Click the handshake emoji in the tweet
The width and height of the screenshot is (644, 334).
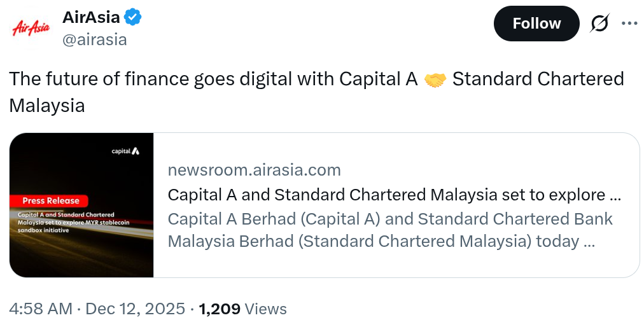pos(435,80)
